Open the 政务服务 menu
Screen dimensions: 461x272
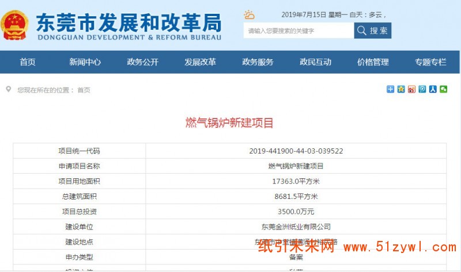pos(258,62)
